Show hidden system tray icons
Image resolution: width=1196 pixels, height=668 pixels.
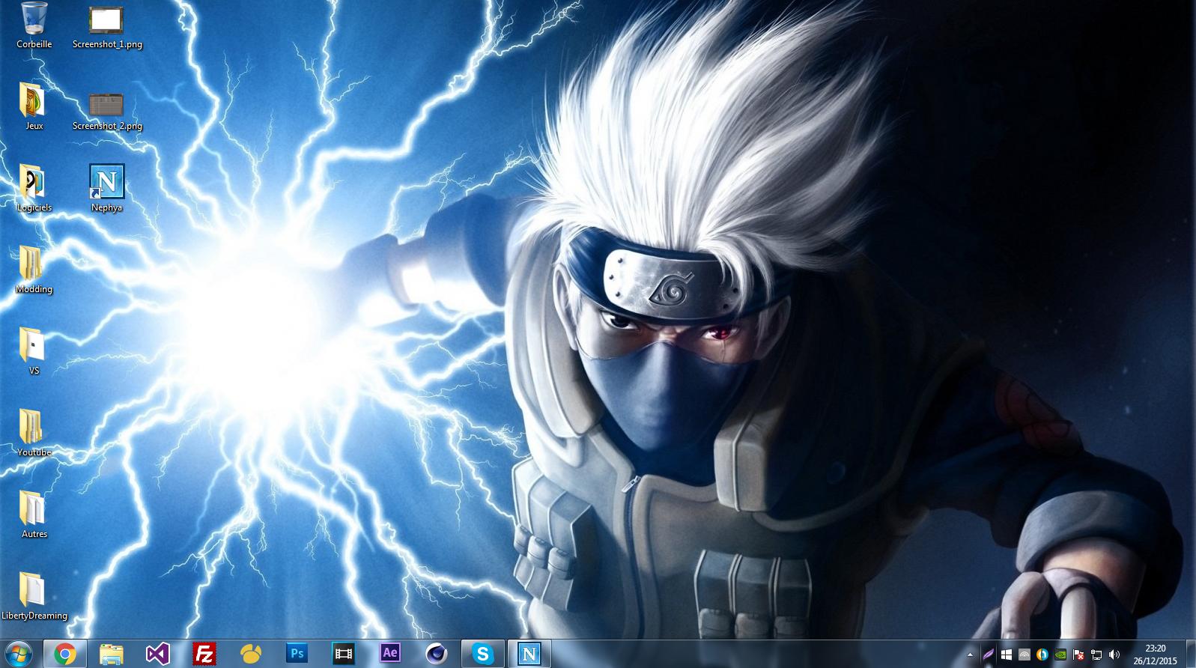(x=971, y=655)
